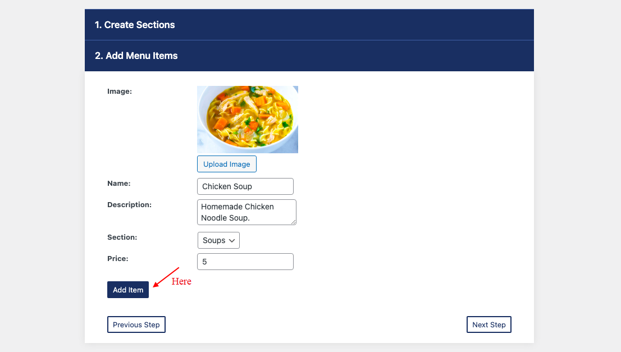
Task: Proceed with the "Next Step" button
Action: pyautogui.click(x=488, y=324)
